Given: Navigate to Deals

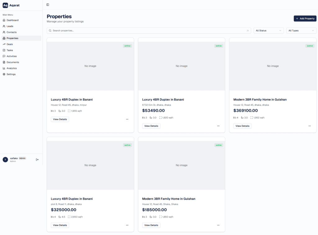Looking at the screenshot, I should 10,44.
